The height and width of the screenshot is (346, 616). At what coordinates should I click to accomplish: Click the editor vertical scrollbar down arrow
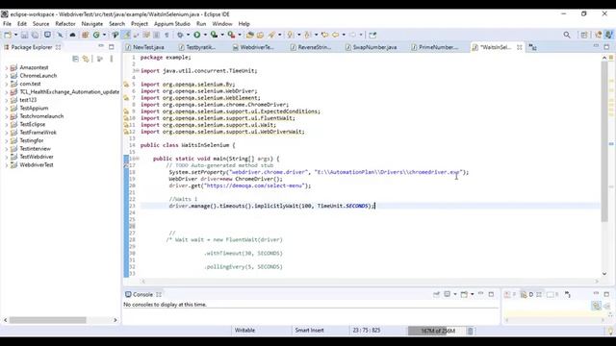click(604, 274)
